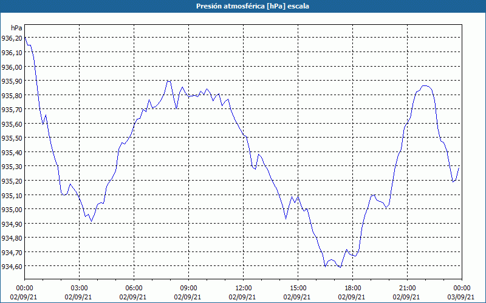Select the 935,30 y-axis value
The image size is (486, 303).
12,167
